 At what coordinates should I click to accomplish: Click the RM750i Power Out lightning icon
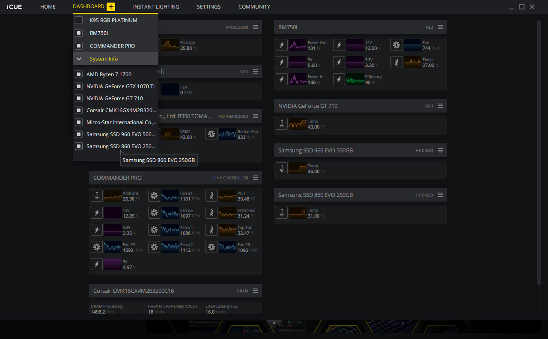point(282,45)
